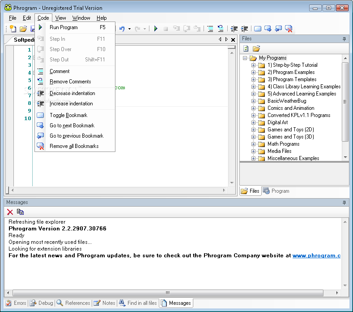Select the Digital Art folder
The height and width of the screenshot is (312, 353).
[277, 122]
